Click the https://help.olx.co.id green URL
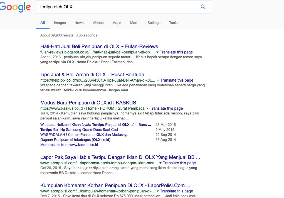The width and height of the screenshot is (284, 198). (98, 80)
